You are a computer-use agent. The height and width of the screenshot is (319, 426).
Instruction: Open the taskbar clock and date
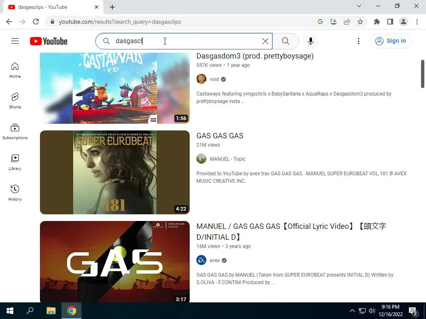pyautogui.click(x=390, y=311)
